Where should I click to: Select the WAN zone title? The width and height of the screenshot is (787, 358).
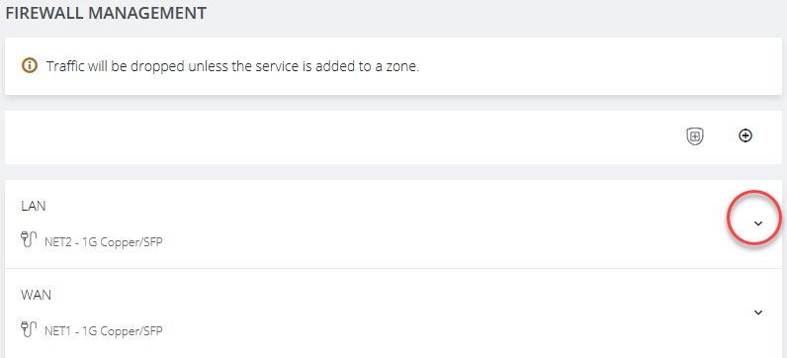pyautogui.click(x=36, y=295)
